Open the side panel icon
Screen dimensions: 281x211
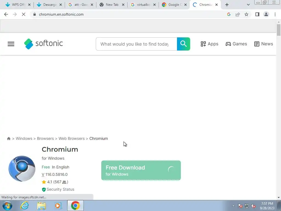pos(257,14)
